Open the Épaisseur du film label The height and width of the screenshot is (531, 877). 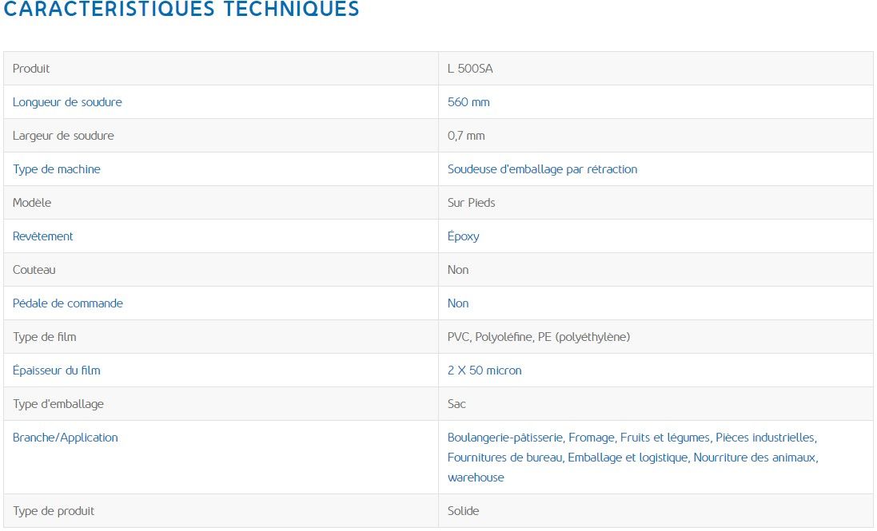click(56, 371)
